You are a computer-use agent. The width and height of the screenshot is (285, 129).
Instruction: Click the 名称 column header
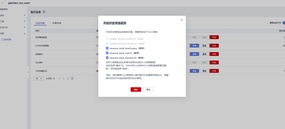pyautogui.click(x=37, y=31)
